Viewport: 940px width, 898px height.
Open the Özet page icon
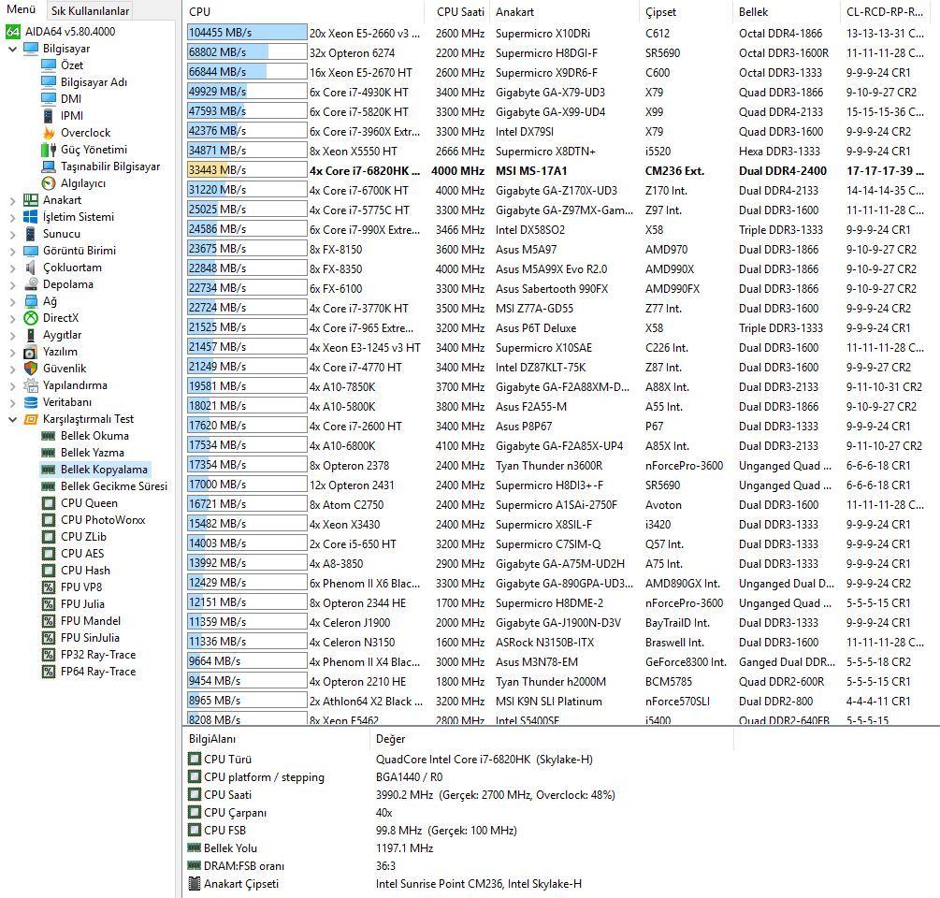tap(49, 65)
